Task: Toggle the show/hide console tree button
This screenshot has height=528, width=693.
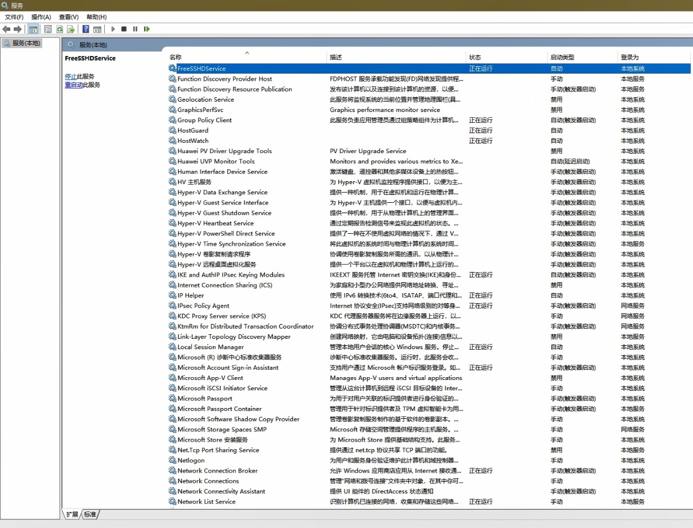Action: click(33, 29)
